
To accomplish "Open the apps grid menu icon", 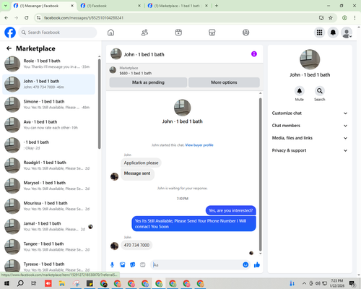I will 319,33.
